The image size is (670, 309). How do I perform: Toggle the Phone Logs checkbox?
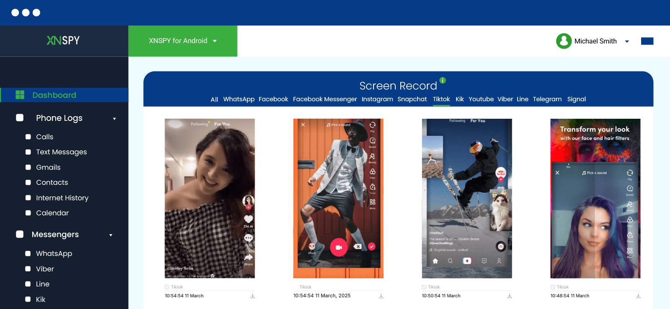20,118
